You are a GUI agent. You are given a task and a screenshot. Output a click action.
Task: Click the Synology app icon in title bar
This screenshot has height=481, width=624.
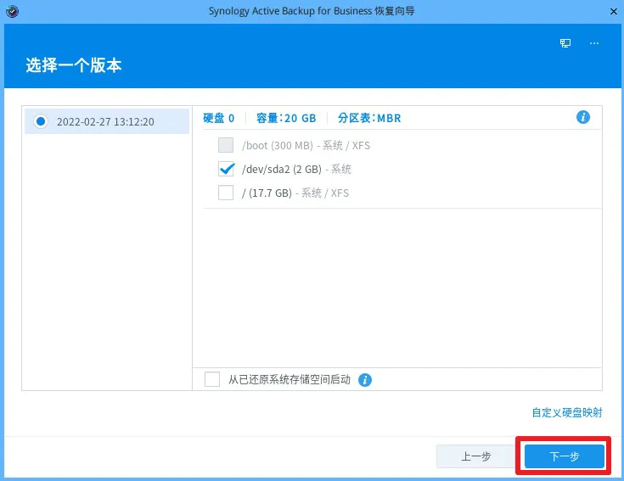click(13, 11)
